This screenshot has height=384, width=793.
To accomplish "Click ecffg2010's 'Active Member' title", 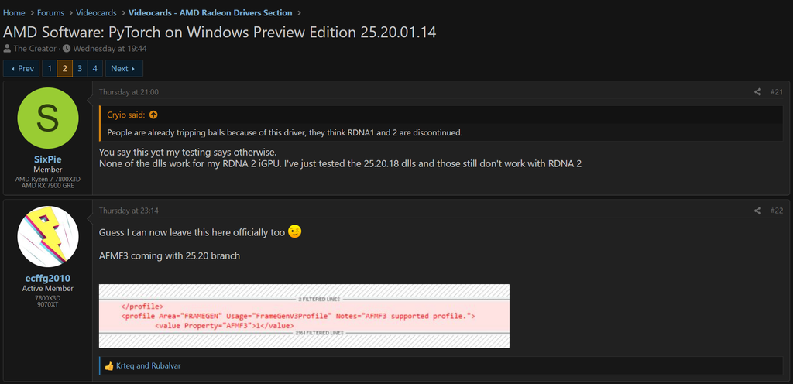I will (48, 289).
